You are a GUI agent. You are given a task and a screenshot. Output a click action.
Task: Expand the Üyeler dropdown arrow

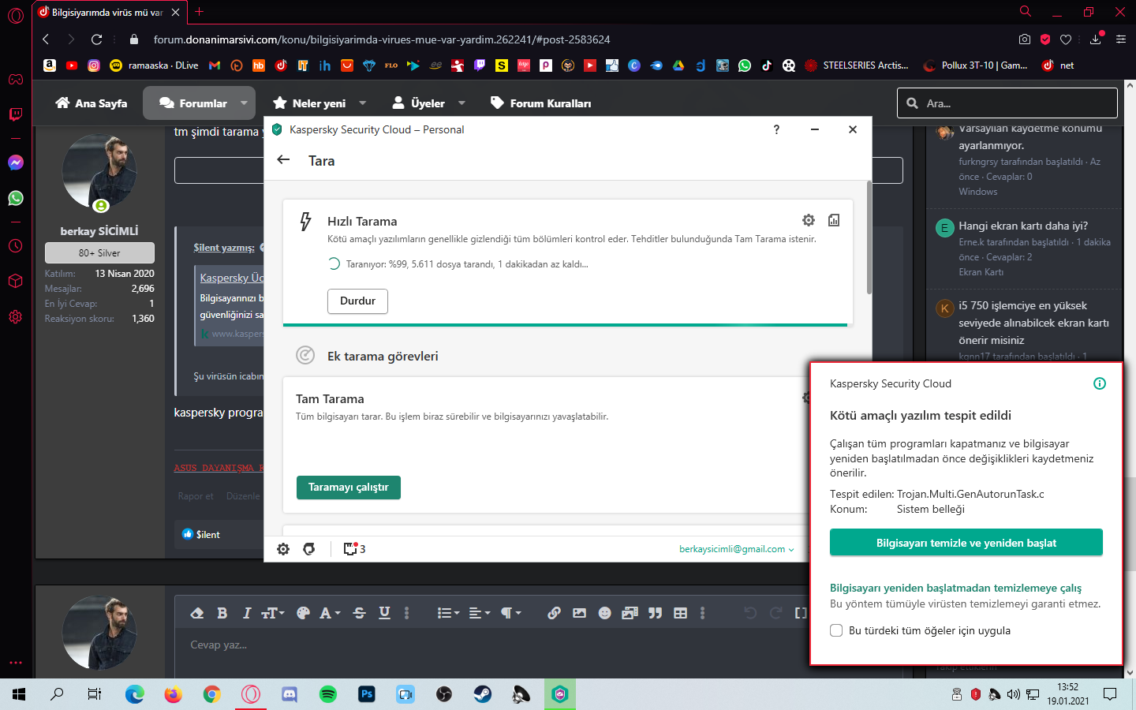(x=461, y=103)
